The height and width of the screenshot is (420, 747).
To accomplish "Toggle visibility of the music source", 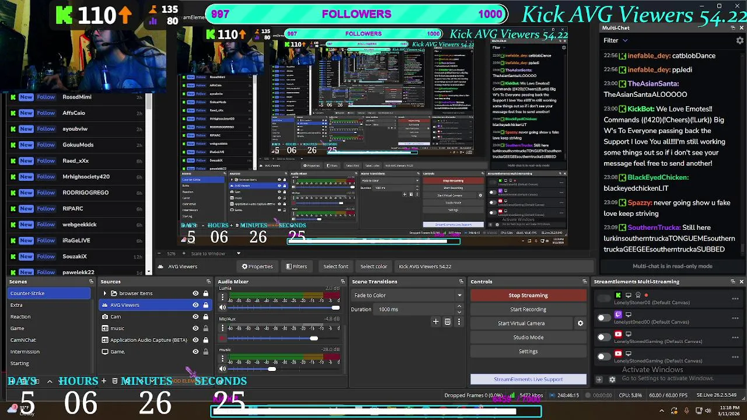I will point(196,328).
